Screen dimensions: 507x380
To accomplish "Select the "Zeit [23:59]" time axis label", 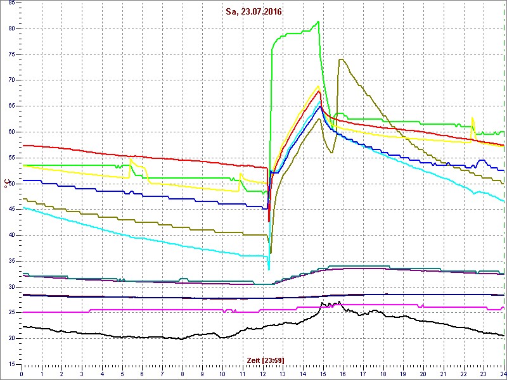I will [x=266, y=360].
